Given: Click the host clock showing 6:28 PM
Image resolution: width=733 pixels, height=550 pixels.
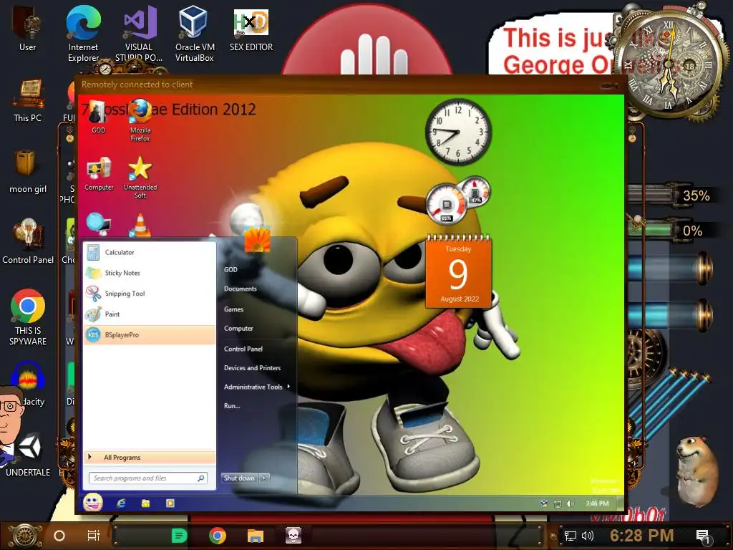Looking at the screenshot, I should tap(642, 536).
